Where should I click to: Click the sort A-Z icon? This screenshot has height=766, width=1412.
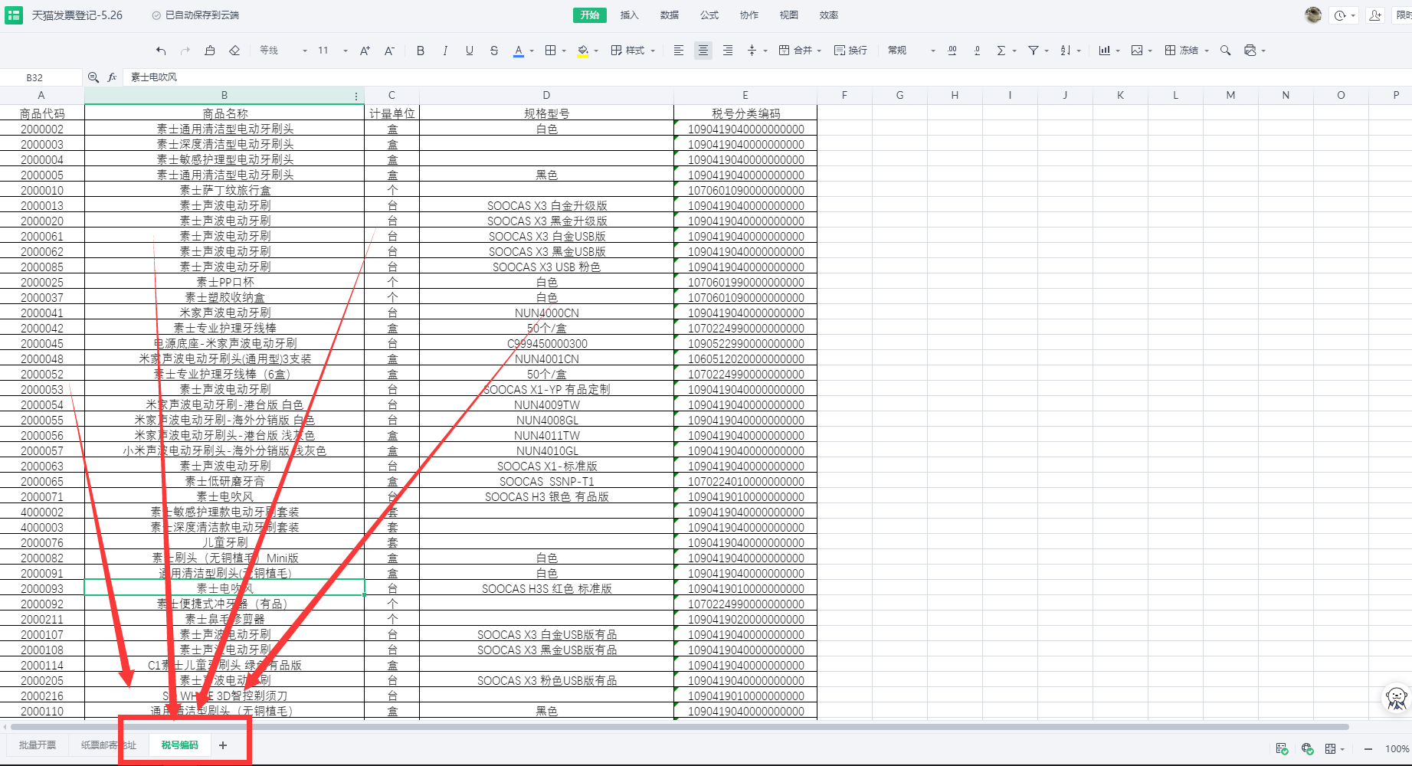coord(1066,51)
